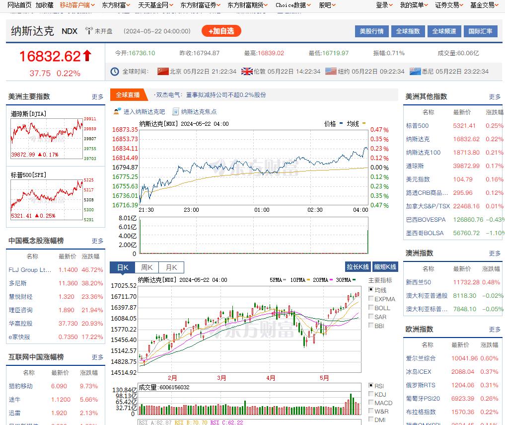The image size is (505, 425).
Task: Enable the BBI indicator checkbox
Action: (371, 326)
